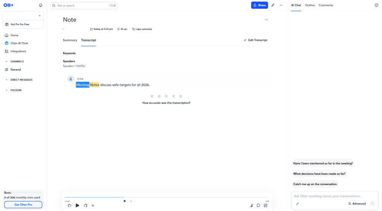This screenshot has width=382, height=211.
Task: Click the Speaker 1 avatar icon
Action: (x=71, y=79)
